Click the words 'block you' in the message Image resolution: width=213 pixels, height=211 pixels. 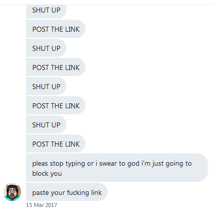[47, 174]
